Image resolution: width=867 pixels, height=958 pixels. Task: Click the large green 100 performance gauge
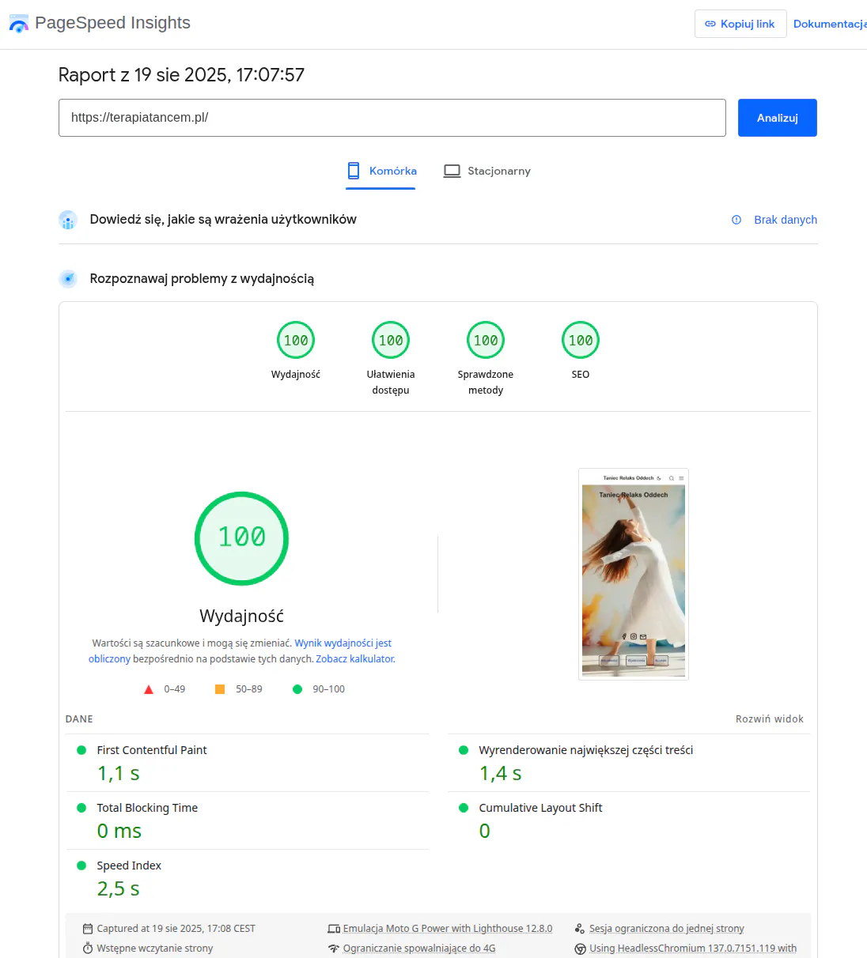[241, 538]
